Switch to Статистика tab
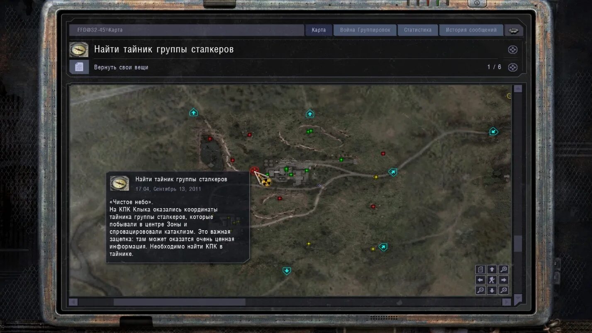Screen dimensions: 592x333 (418, 30)
